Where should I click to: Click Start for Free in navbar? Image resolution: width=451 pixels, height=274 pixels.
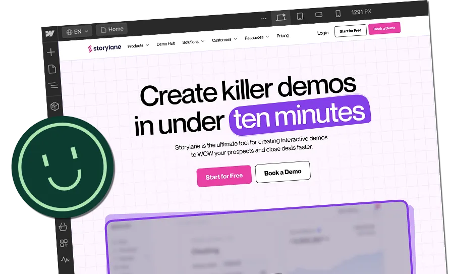point(350,30)
